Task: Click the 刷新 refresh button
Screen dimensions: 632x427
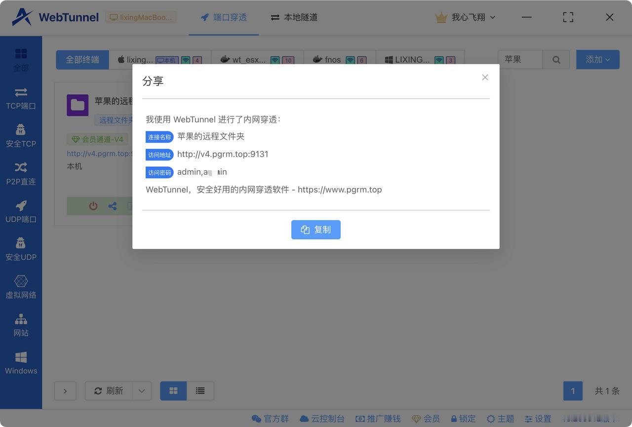Action: [109, 391]
